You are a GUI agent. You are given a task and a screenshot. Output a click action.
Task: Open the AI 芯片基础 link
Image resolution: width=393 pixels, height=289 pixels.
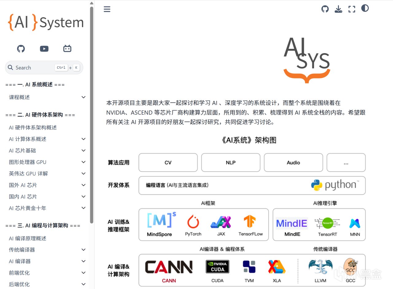[22, 150]
